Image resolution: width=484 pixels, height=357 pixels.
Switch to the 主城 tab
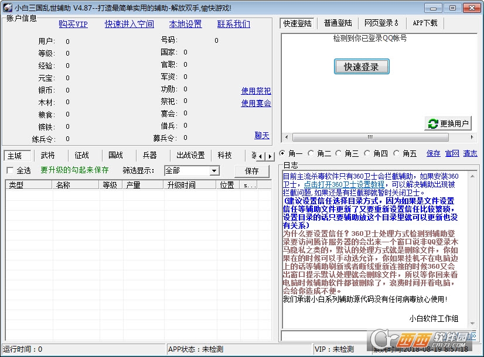click(18, 156)
